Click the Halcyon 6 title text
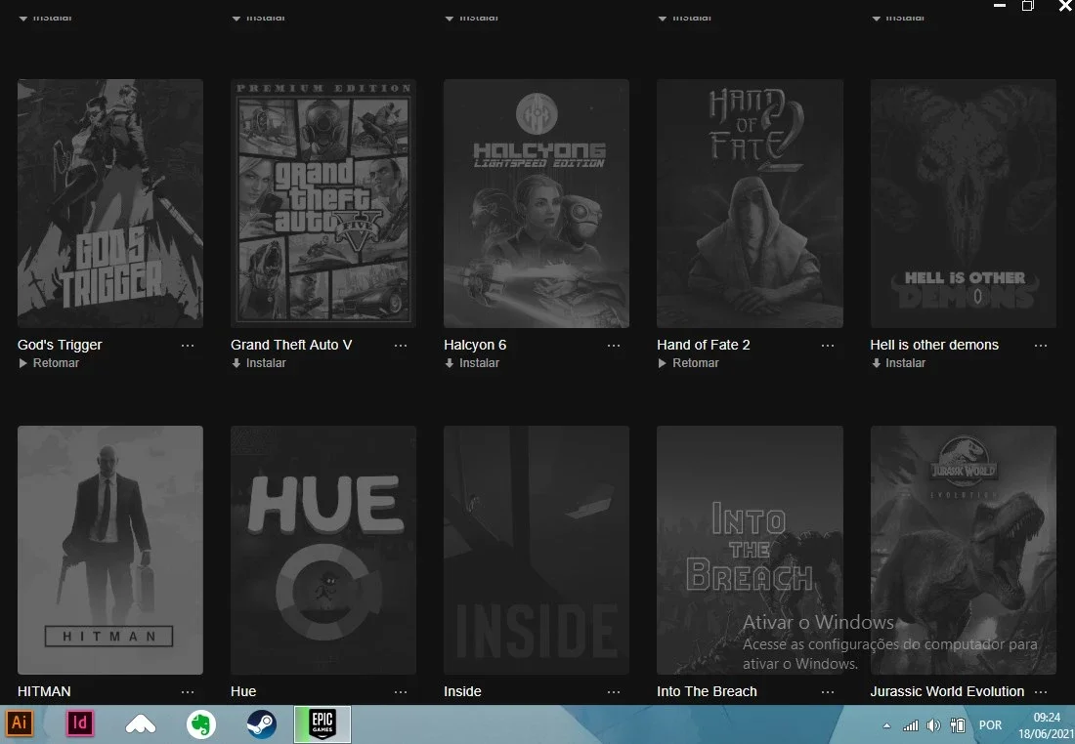 point(475,345)
